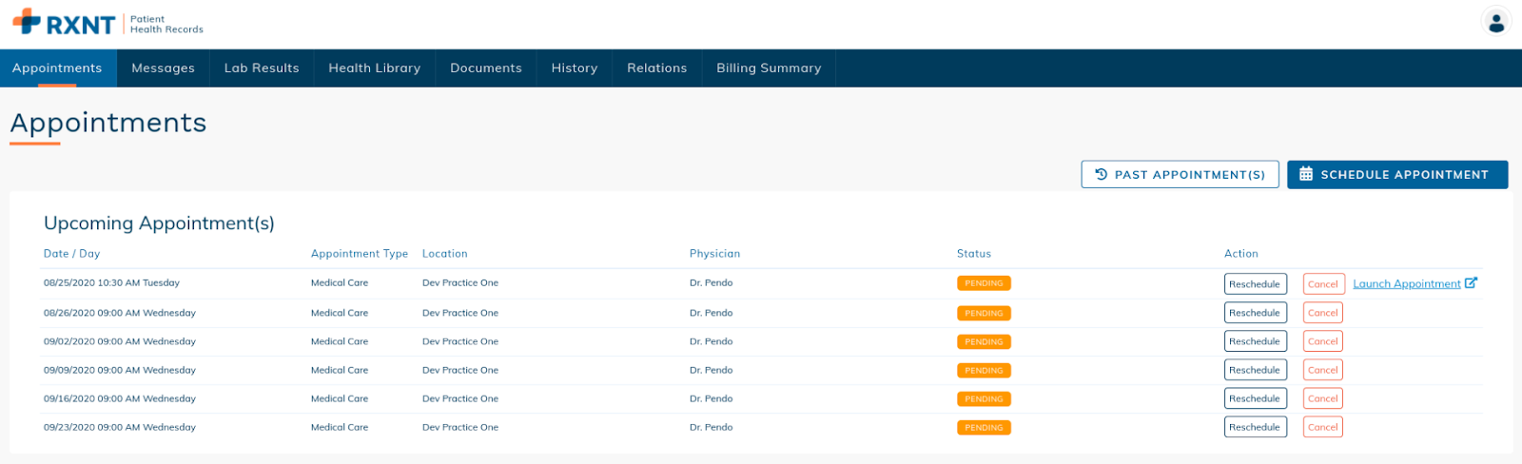Open the Documents tab

486,68
